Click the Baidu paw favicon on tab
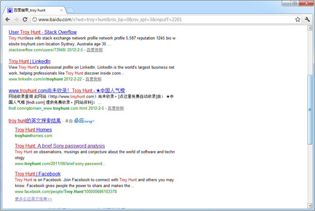Image resolution: width=315 pixels, height=211 pixels. coord(10,10)
